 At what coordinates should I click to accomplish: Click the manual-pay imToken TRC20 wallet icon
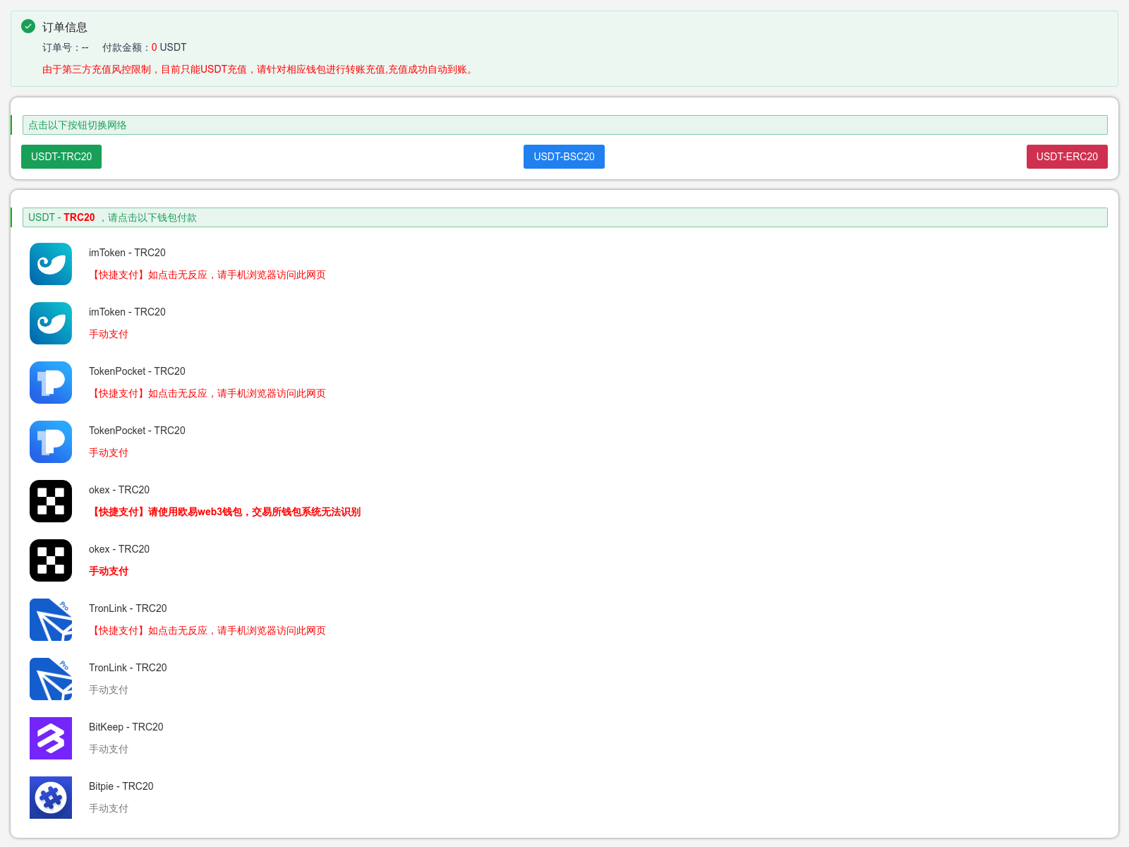51,323
